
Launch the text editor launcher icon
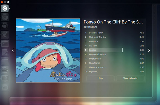pos(5,52)
